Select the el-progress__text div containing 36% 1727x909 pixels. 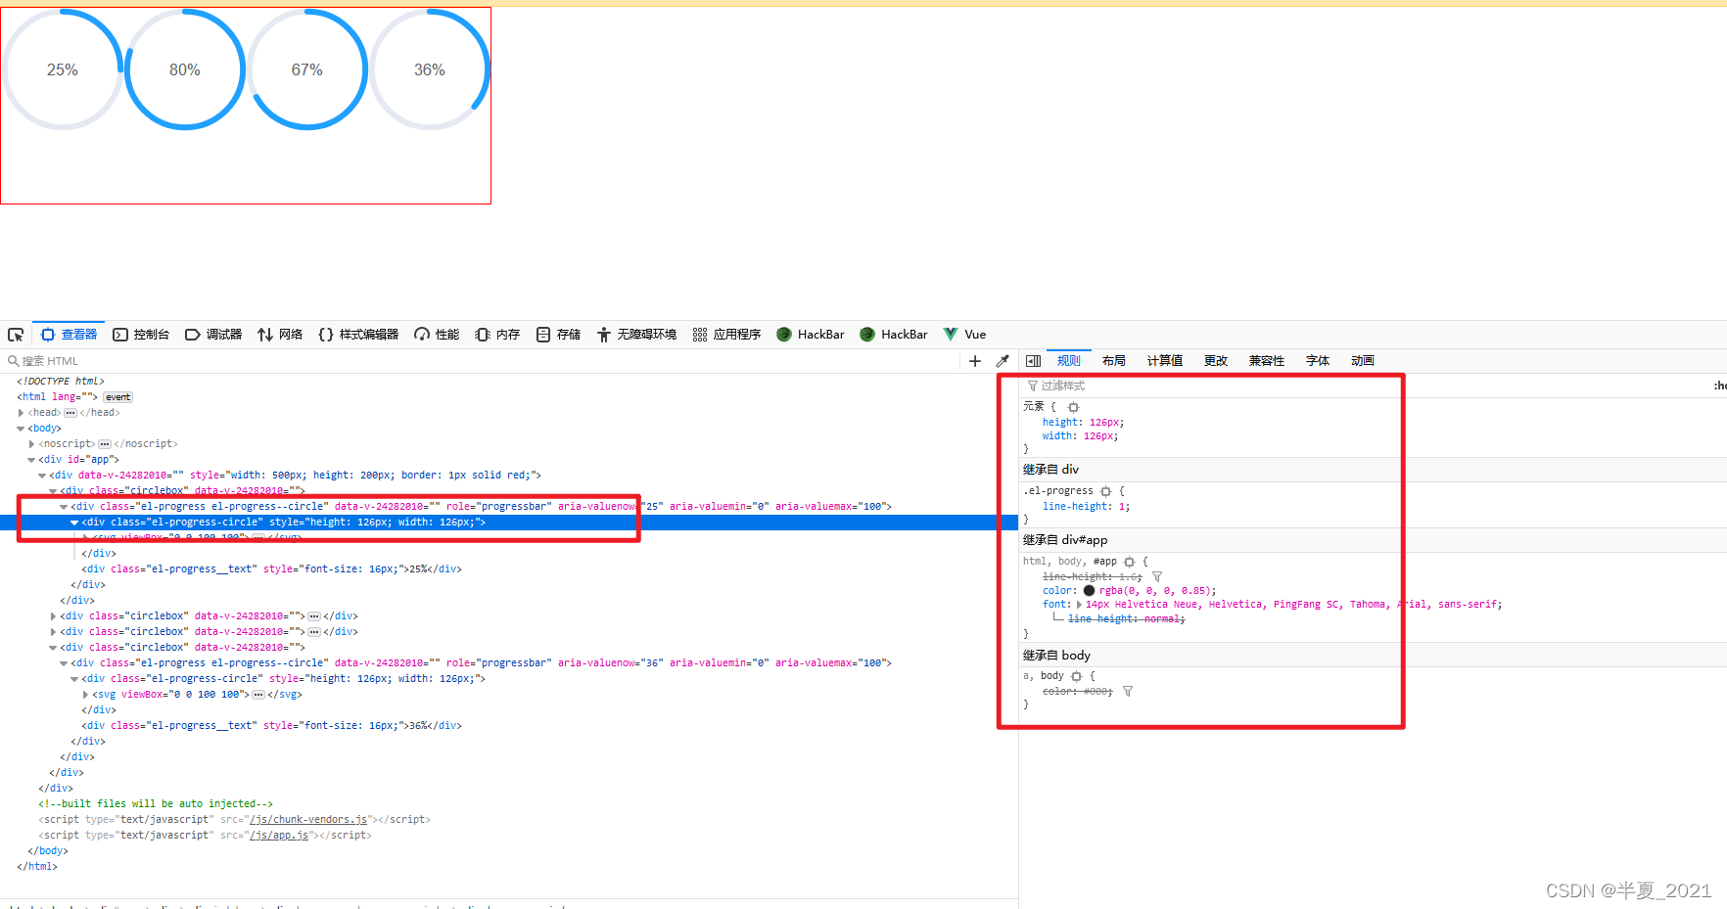point(272,726)
